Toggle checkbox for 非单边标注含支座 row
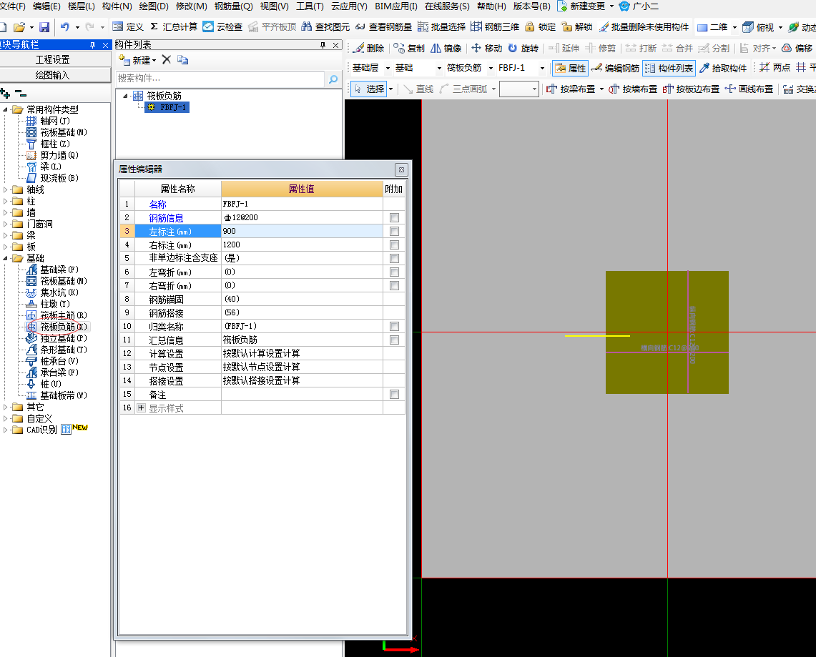Screen dimensions: 816x657 [395, 258]
